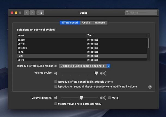
Task: Click the loud speaker icon beside Volume di uscita
Action: tap(103, 98)
